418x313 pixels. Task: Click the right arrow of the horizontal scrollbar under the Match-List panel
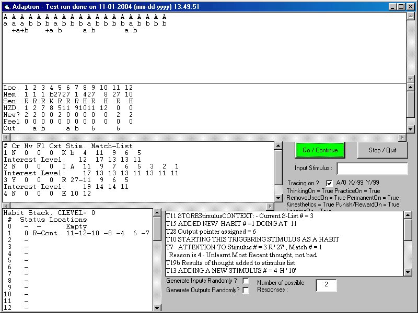point(270,206)
